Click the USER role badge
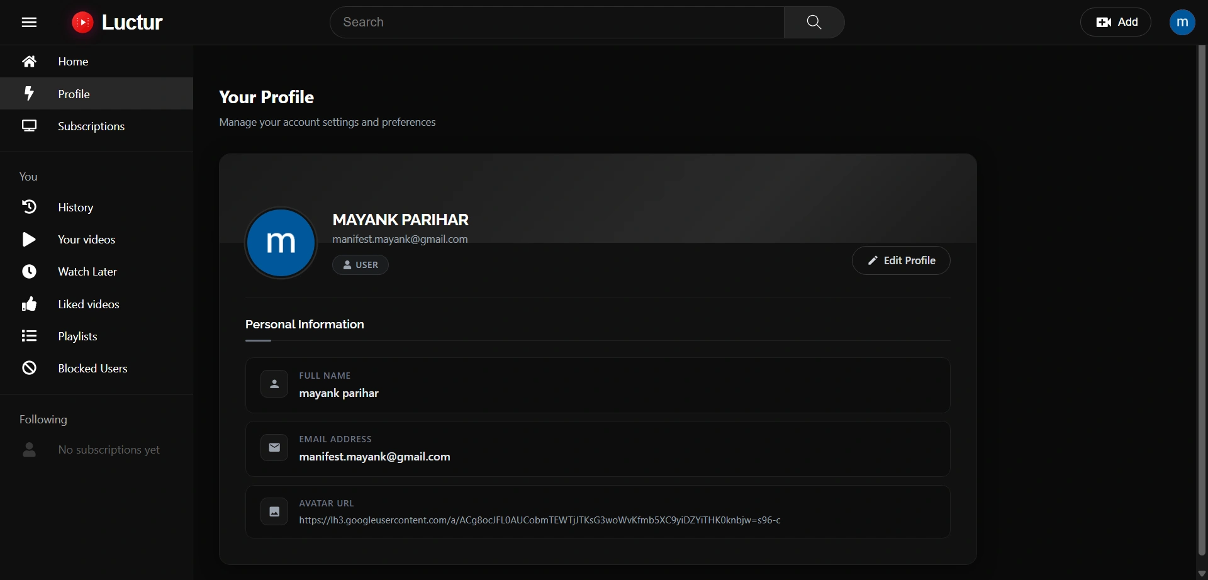The width and height of the screenshot is (1208, 580). tap(361, 265)
